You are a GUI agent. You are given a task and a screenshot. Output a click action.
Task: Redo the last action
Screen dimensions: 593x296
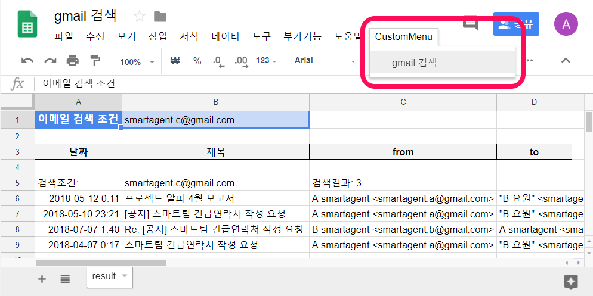pos(50,61)
